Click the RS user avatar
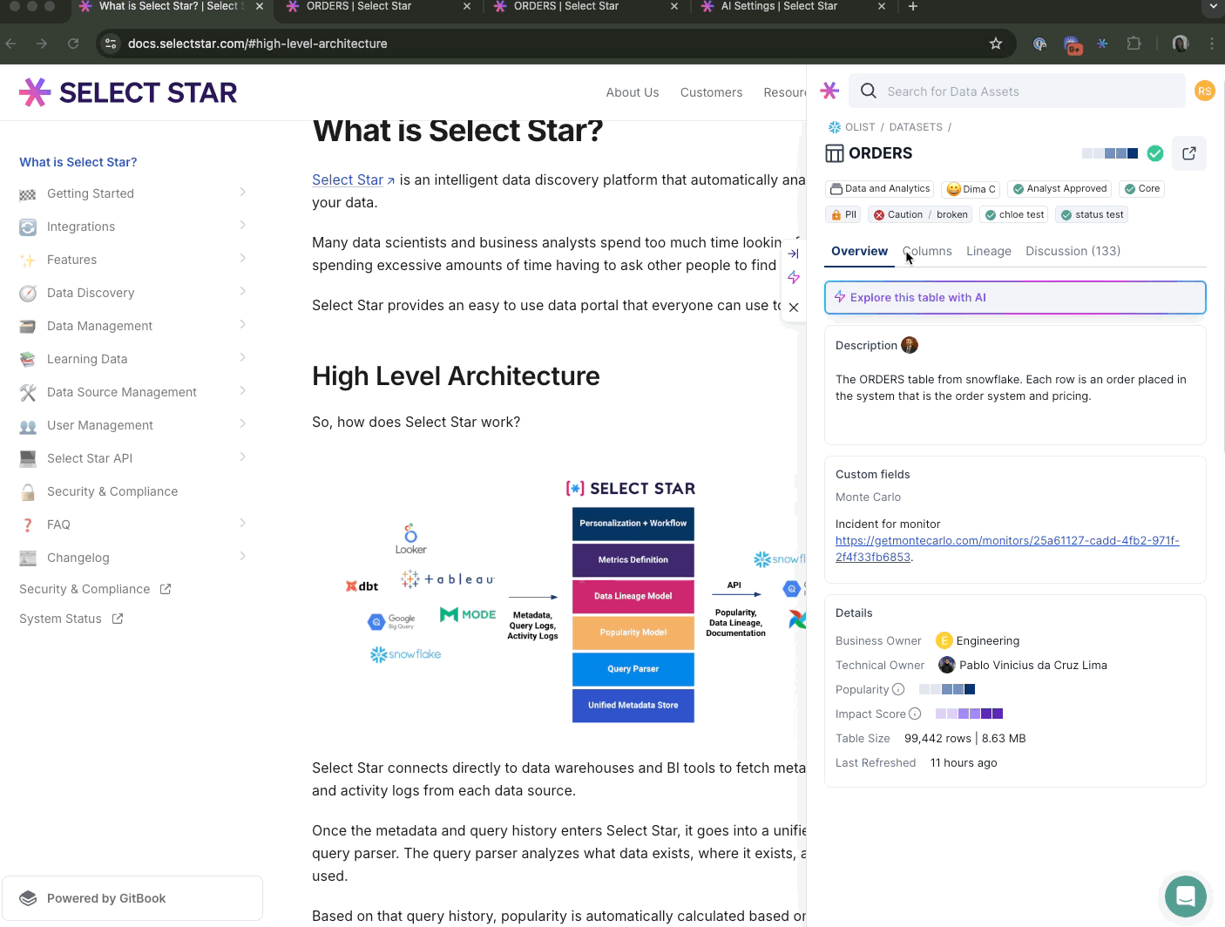The height and width of the screenshot is (927, 1225). tap(1204, 91)
